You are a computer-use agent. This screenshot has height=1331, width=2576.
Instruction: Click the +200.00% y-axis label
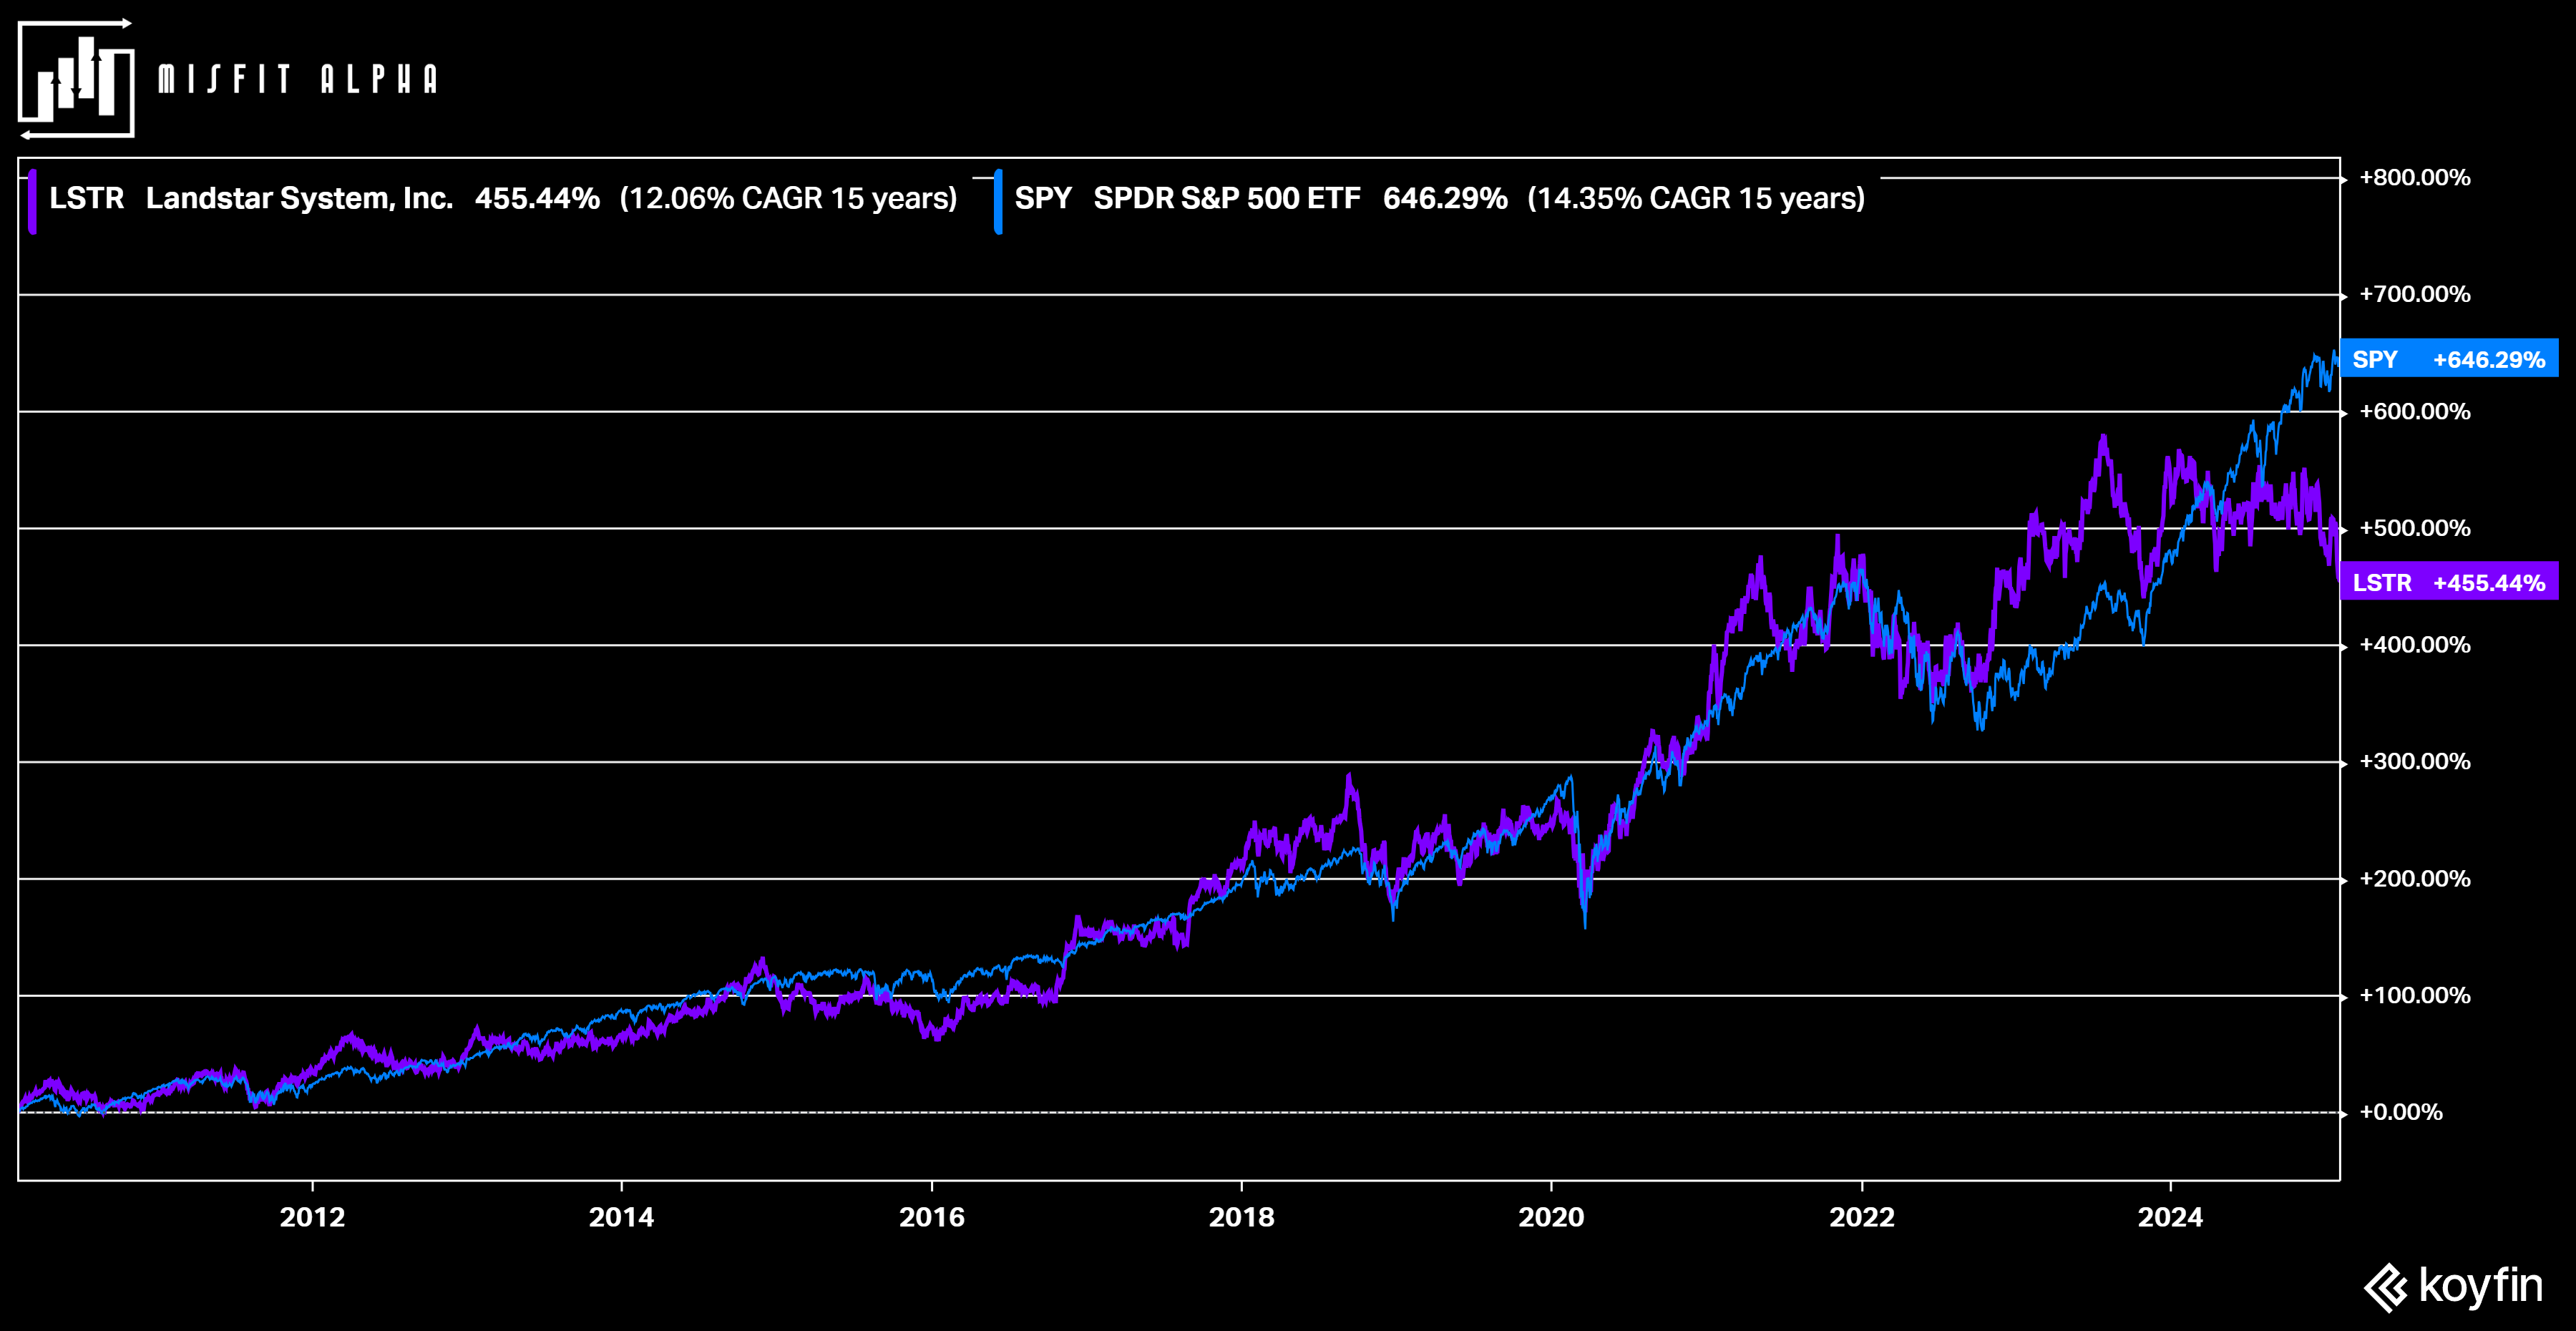click(2414, 879)
